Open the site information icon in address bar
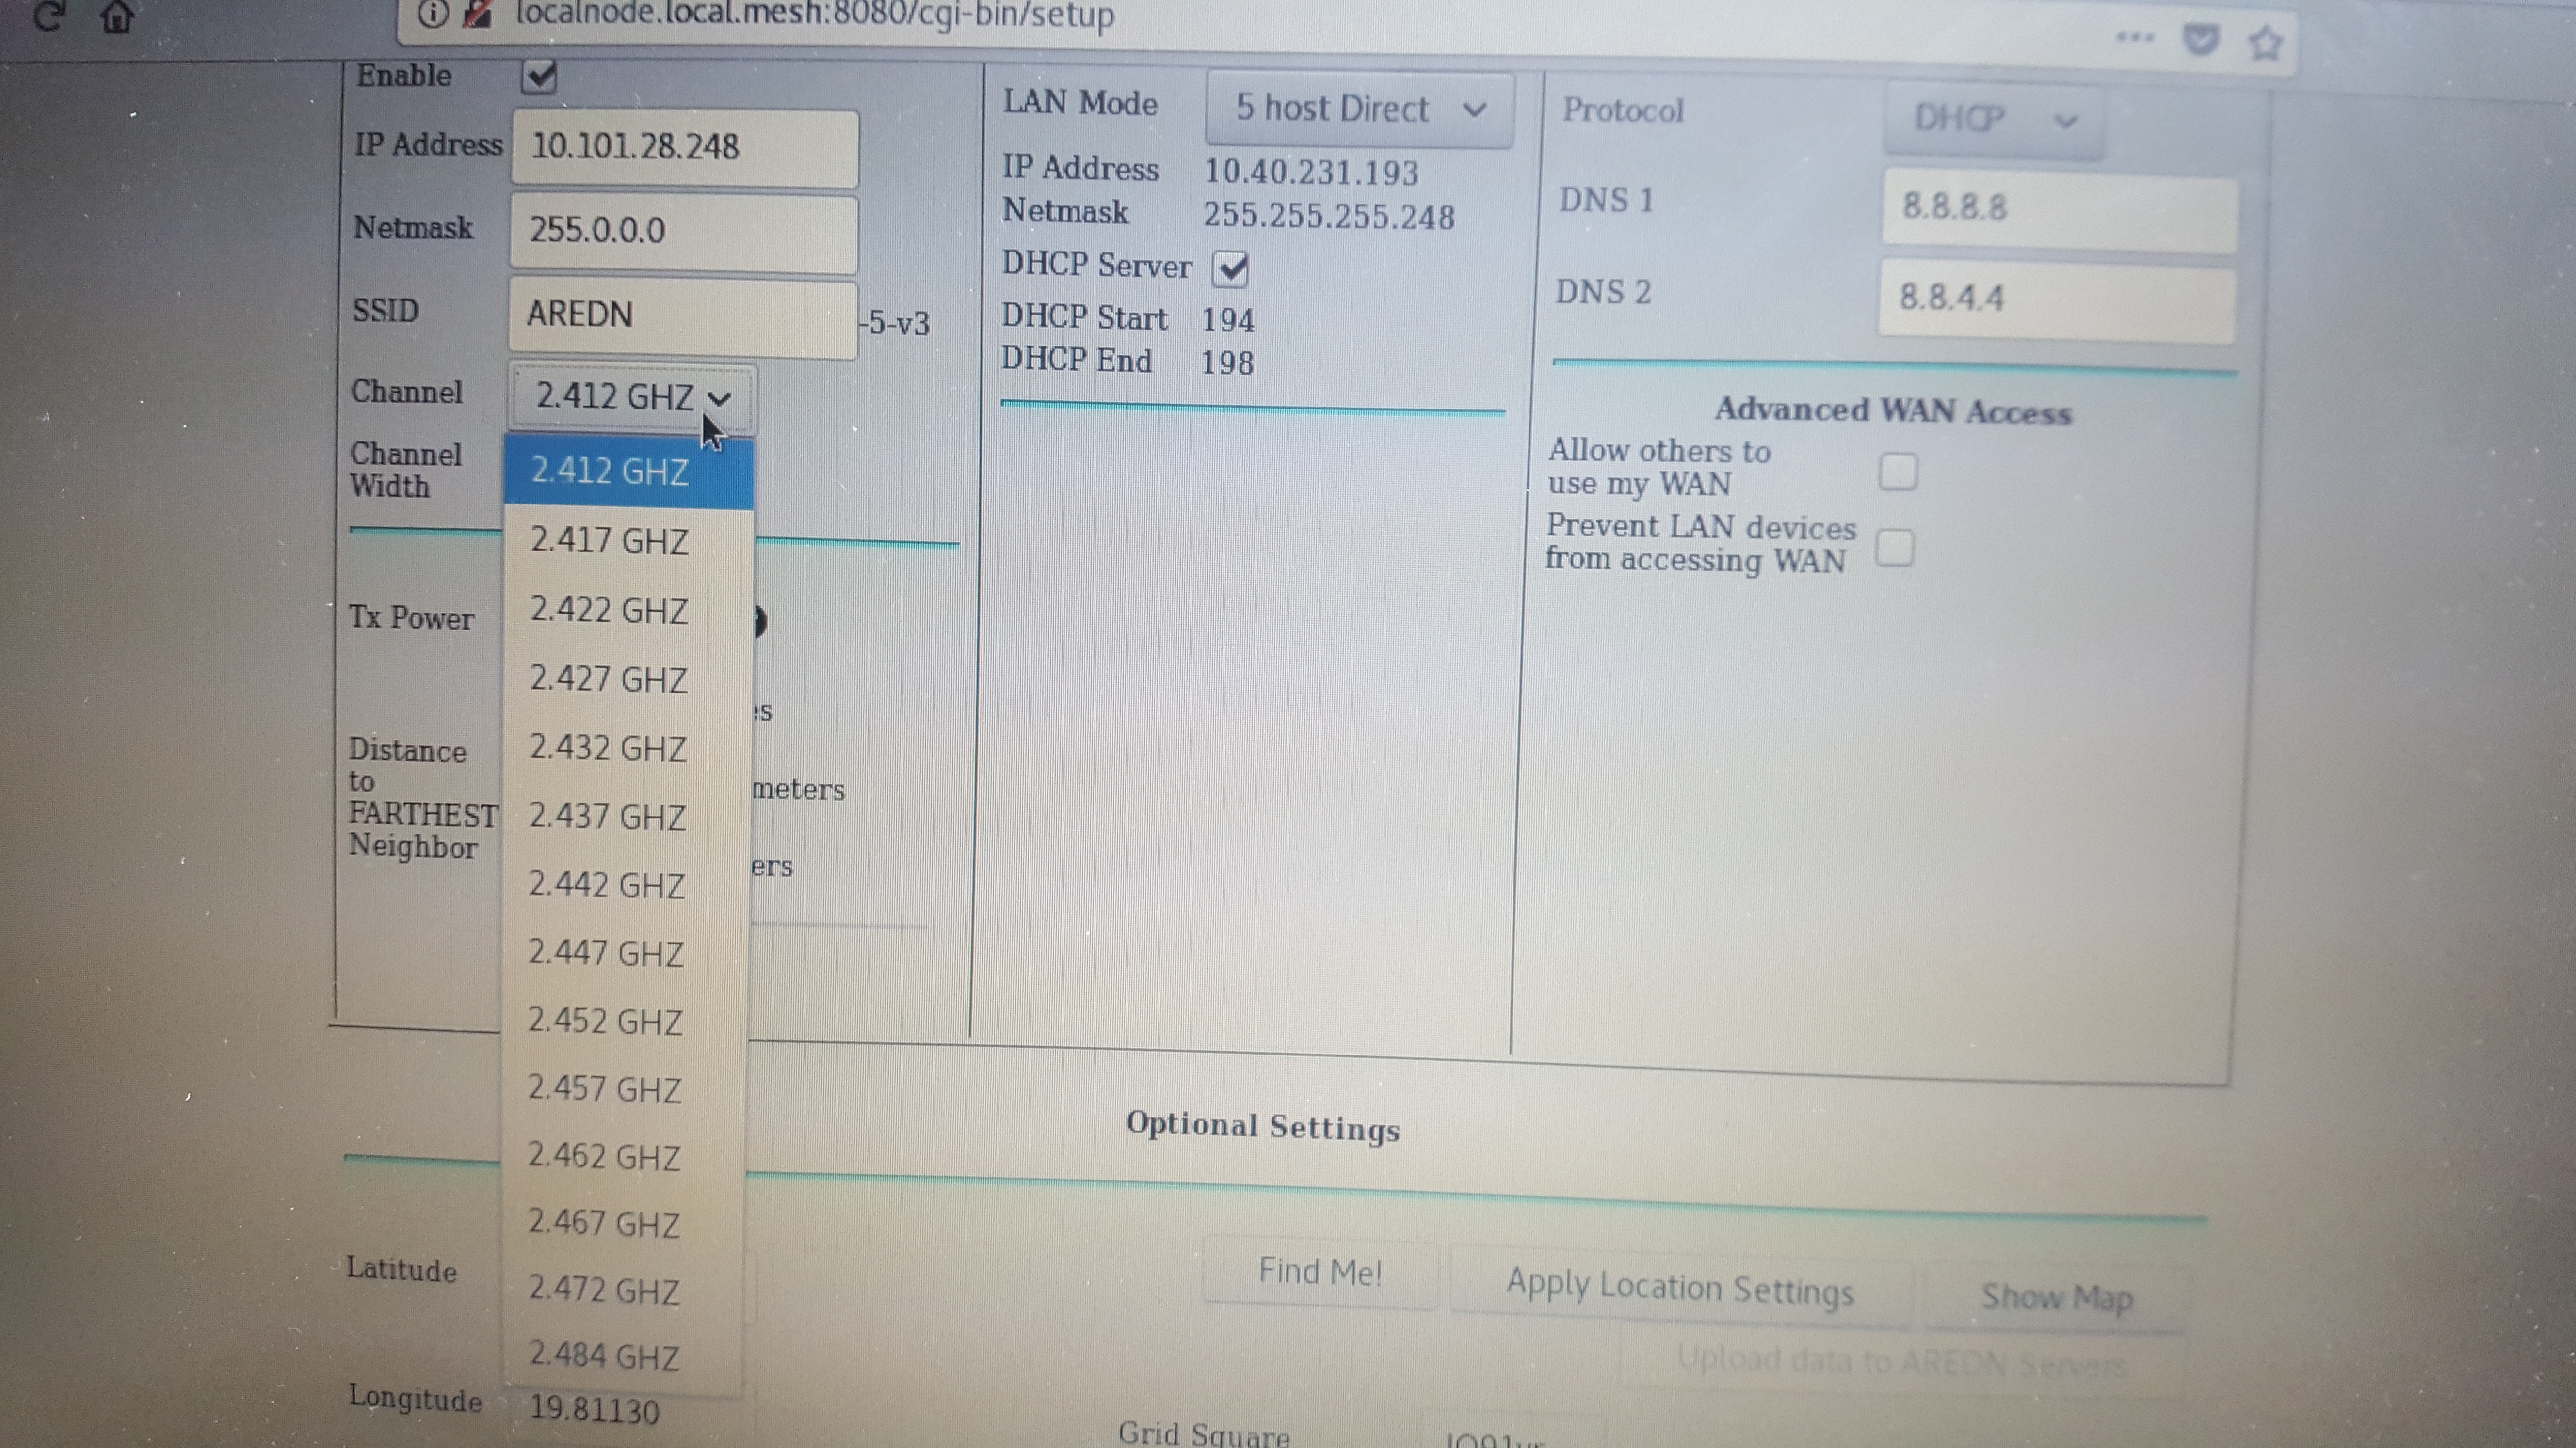Viewport: 2576px width, 1448px height. click(x=432, y=13)
